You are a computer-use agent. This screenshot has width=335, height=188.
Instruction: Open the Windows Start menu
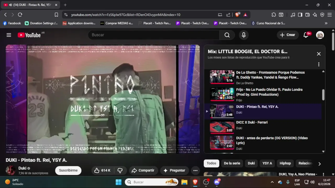point(119,182)
